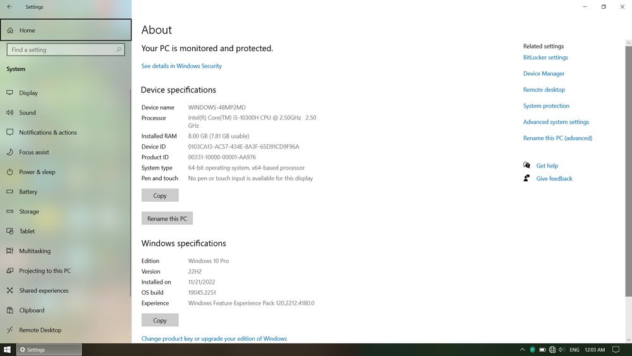Open Display settings

(66, 93)
